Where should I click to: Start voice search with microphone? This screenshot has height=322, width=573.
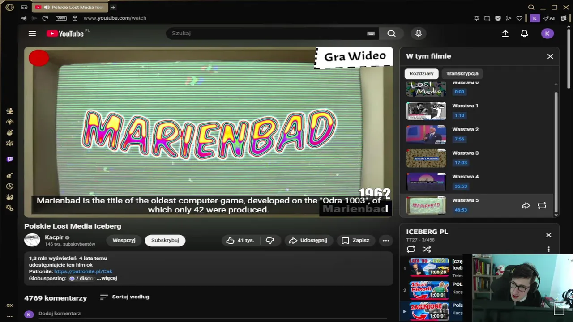coord(419,33)
